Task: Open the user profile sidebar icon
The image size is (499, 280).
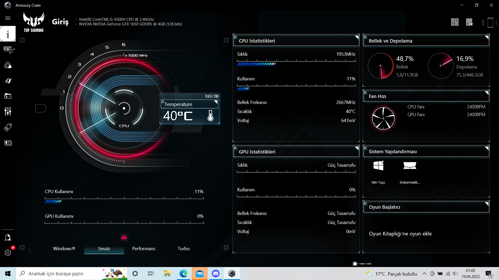Action: click(8, 237)
